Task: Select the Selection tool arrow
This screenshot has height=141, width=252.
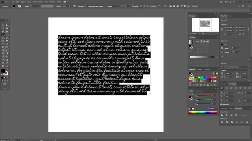Action: [x=3, y=25]
